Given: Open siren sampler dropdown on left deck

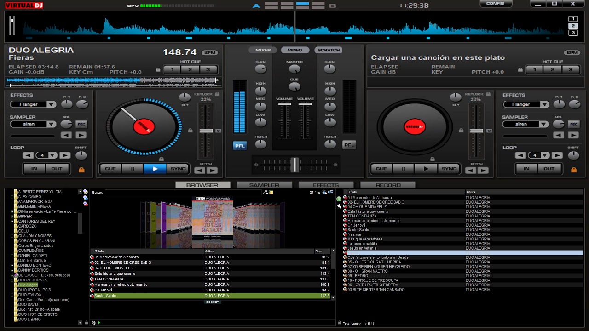Looking at the screenshot, I should click(51, 124).
